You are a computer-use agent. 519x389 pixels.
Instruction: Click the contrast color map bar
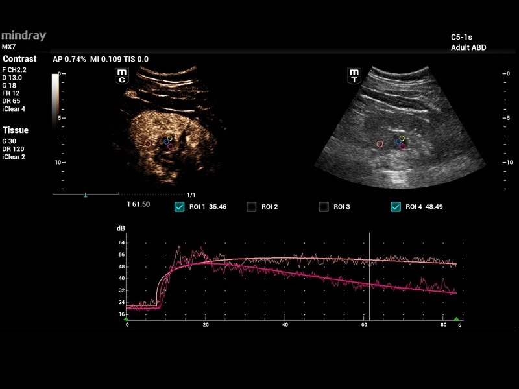(x=55, y=96)
